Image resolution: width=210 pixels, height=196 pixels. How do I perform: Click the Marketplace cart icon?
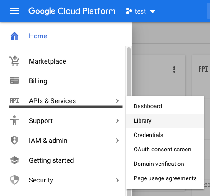pos(14,61)
